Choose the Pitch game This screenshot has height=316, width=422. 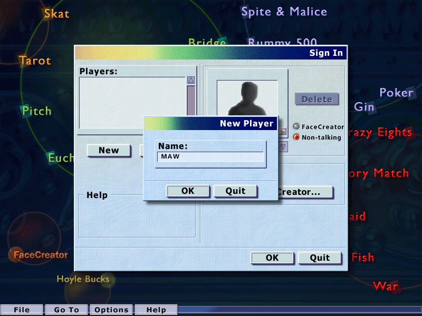click(36, 111)
